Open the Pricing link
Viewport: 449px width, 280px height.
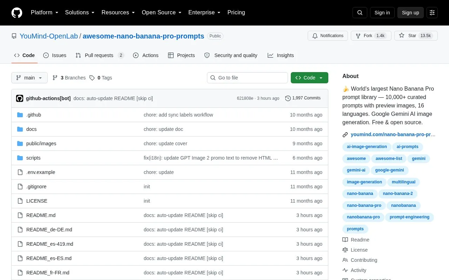(236, 13)
